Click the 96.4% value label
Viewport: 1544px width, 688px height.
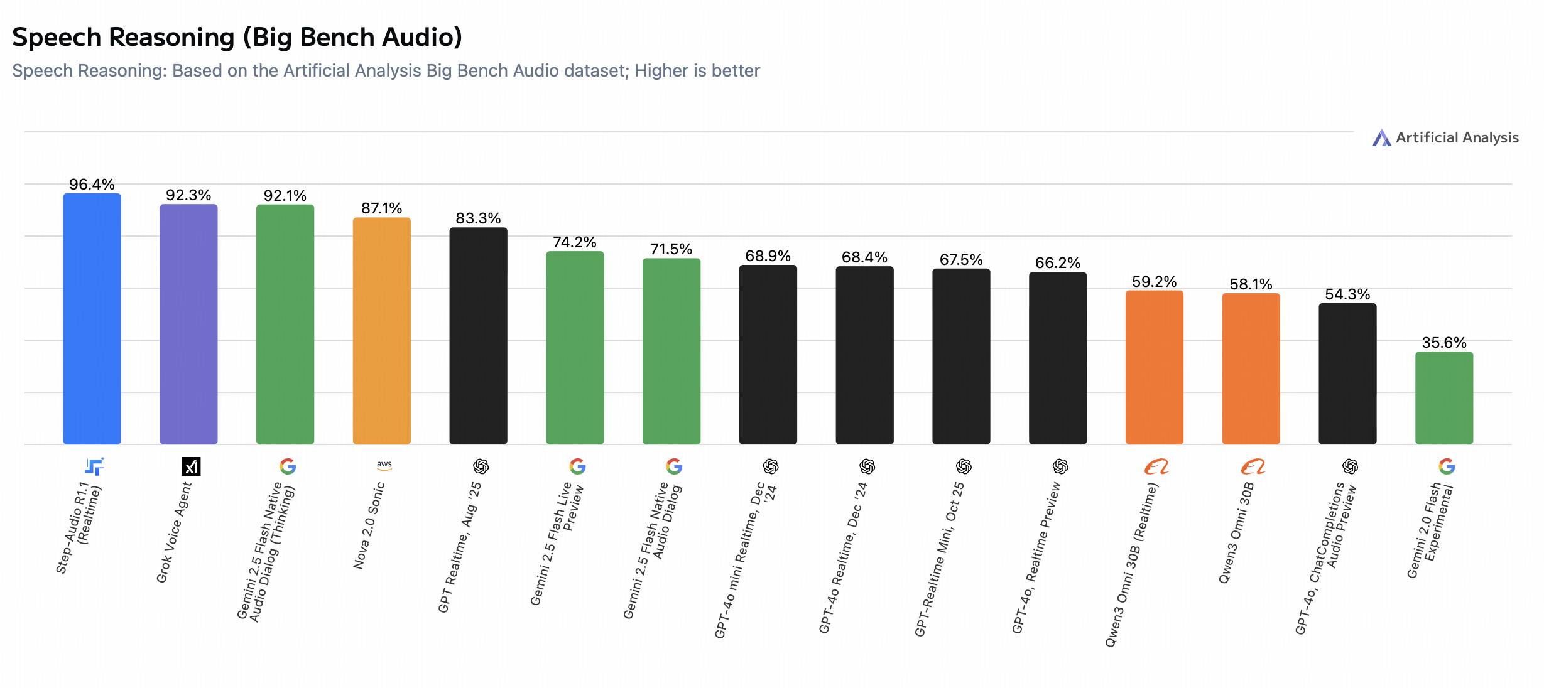tap(92, 185)
